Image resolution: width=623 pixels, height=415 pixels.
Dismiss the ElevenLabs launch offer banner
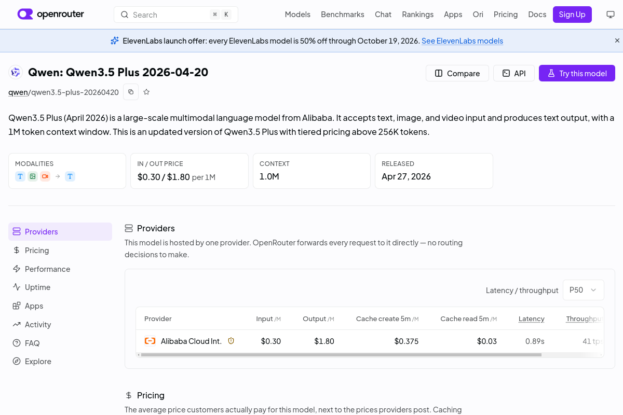[x=617, y=40]
